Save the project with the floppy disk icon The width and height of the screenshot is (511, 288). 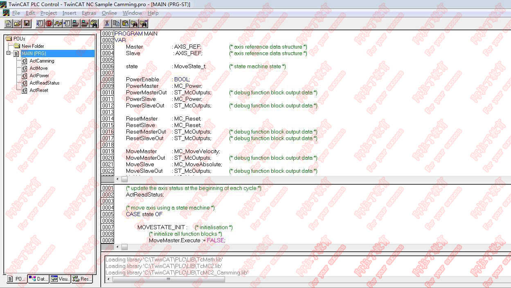(27, 23)
